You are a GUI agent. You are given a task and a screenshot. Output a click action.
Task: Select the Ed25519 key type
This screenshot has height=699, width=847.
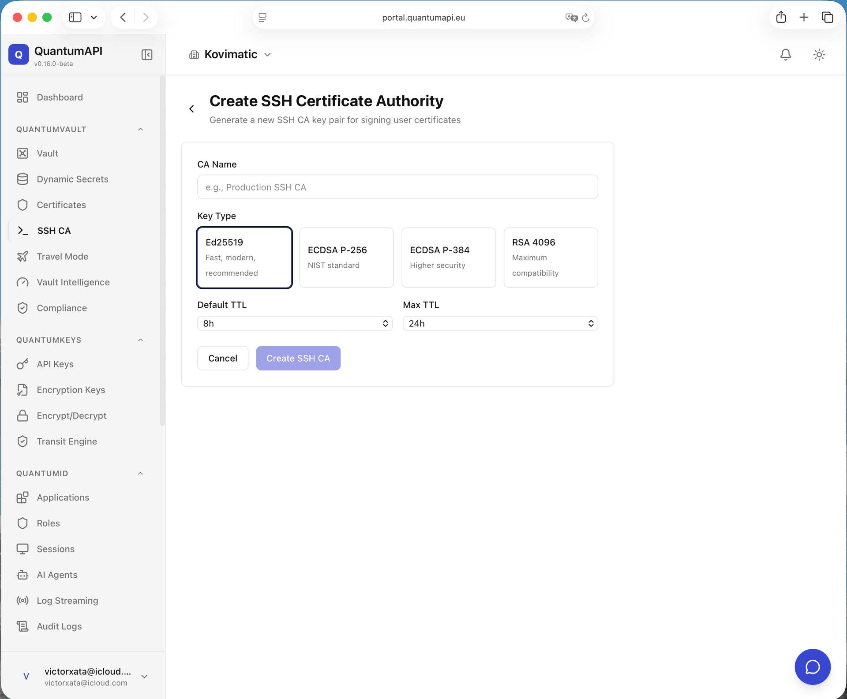click(x=244, y=258)
